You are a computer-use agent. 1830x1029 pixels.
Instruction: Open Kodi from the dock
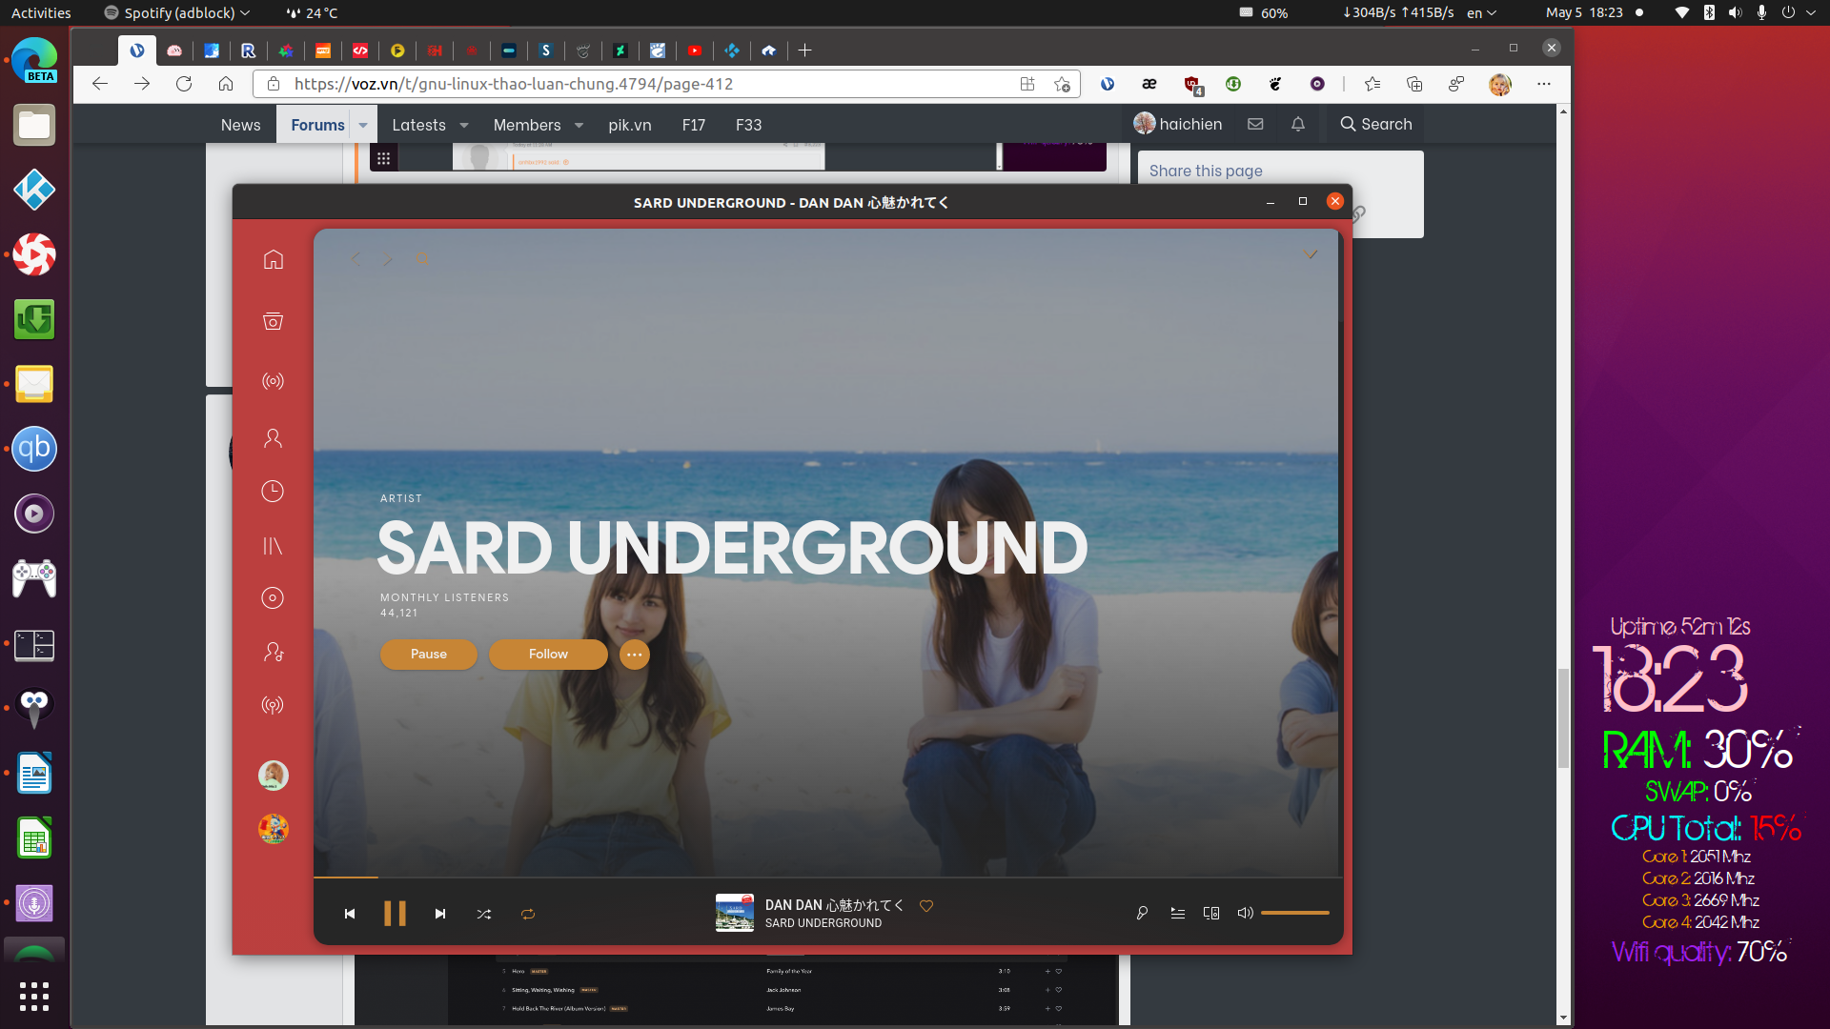(34, 190)
